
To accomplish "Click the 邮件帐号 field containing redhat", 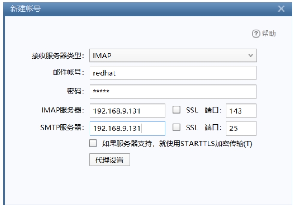I will click(172, 73).
